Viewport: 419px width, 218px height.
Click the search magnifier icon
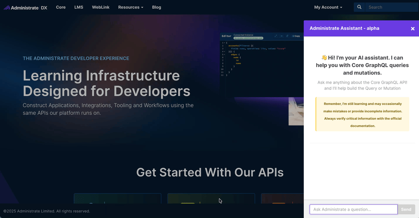pyautogui.click(x=359, y=7)
